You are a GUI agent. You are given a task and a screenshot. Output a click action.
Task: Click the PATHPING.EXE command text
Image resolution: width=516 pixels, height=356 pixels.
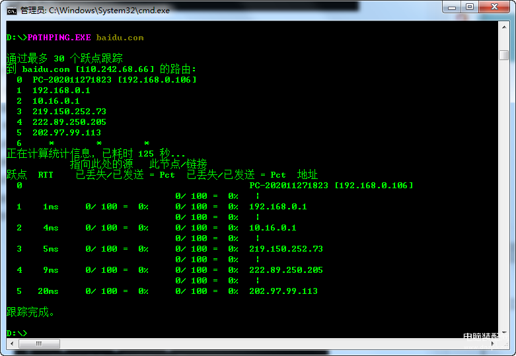59,38
